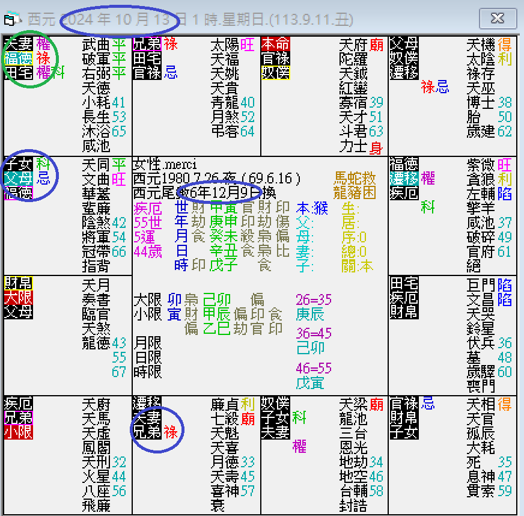Screen dimensions: 524x516
Task: Select the 太陰 star entry
Action: 481,59
